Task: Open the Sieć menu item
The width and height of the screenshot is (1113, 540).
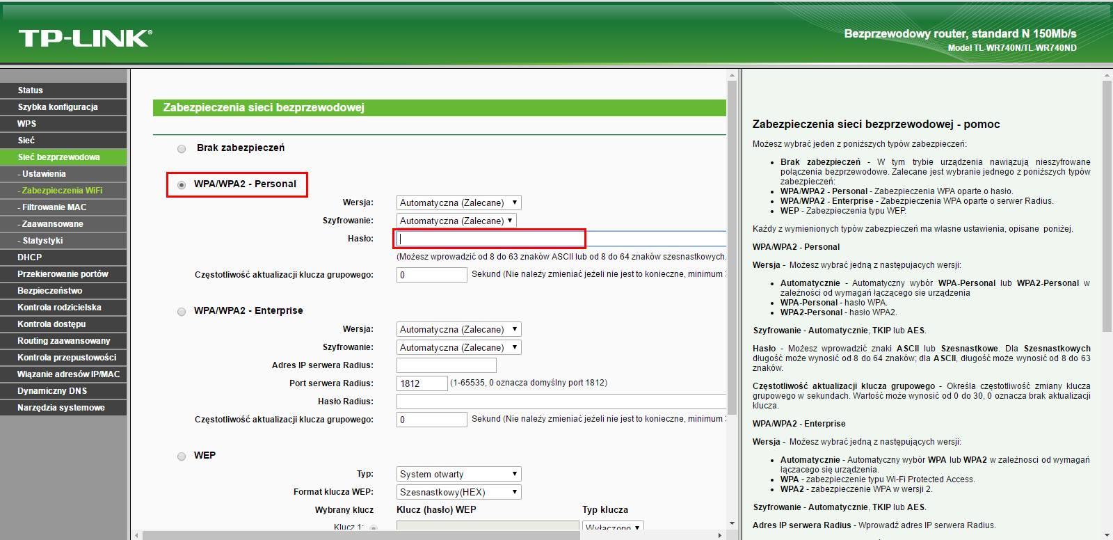Action: [x=63, y=141]
